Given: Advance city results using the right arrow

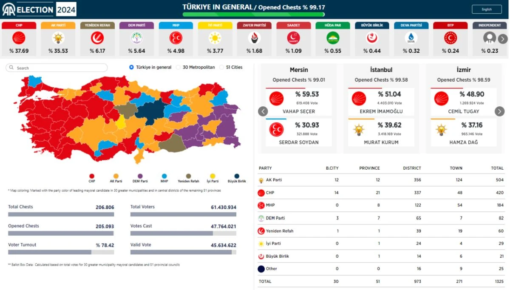Looking at the screenshot, I should 499,111.
